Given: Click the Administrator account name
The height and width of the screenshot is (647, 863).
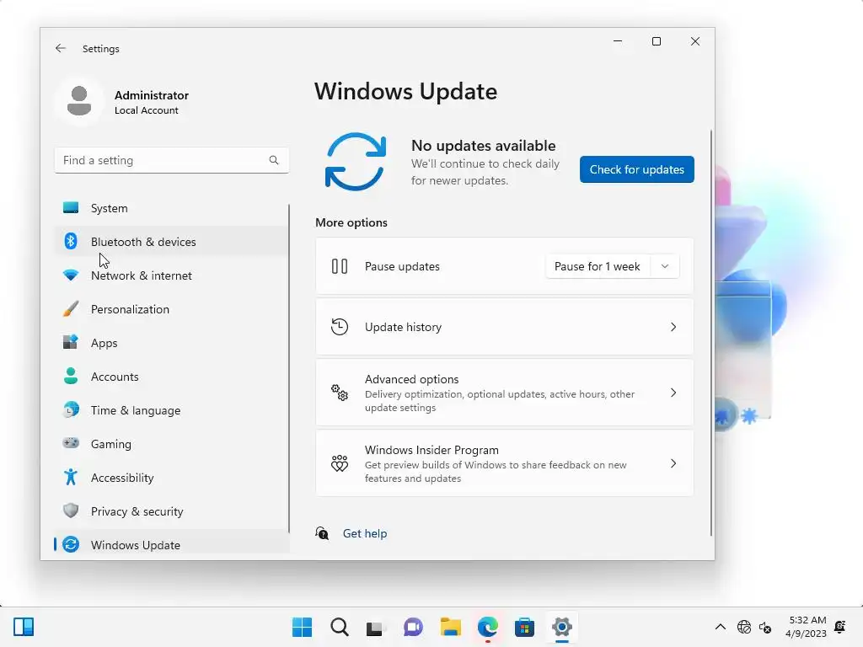Looking at the screenshot, I should (x=152, y=95).
